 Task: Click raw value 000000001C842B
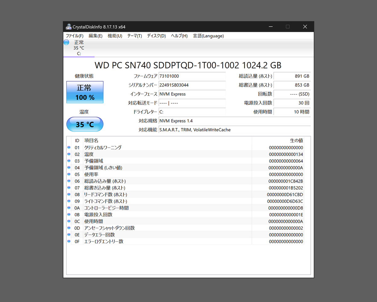tap(286, 181)
